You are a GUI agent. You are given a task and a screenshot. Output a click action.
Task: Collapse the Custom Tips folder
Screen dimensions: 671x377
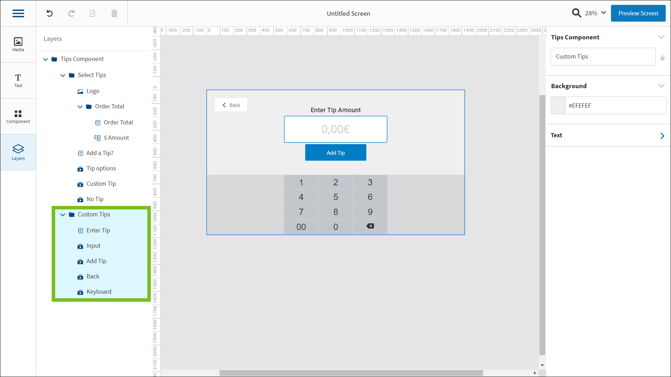pos(63,215)
